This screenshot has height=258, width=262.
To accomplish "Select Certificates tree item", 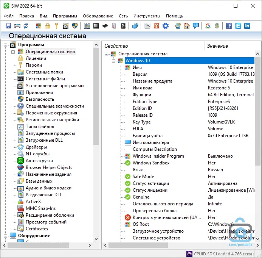I will pos(37,229).
